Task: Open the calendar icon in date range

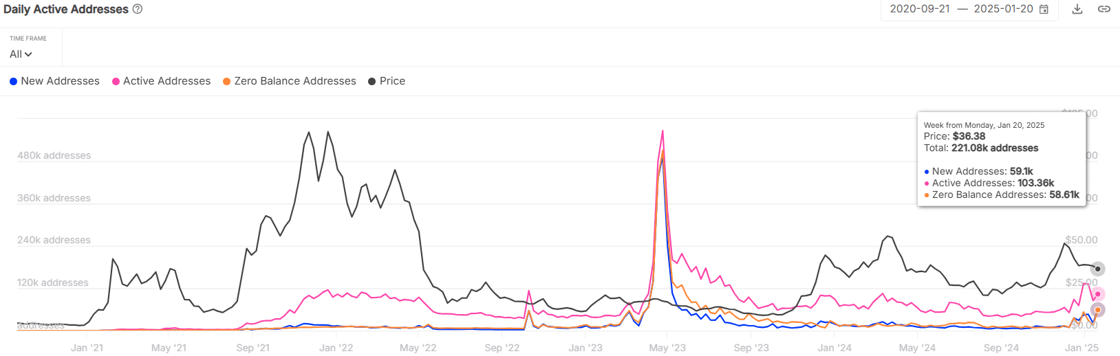Action: click(x=1044, y=9)
